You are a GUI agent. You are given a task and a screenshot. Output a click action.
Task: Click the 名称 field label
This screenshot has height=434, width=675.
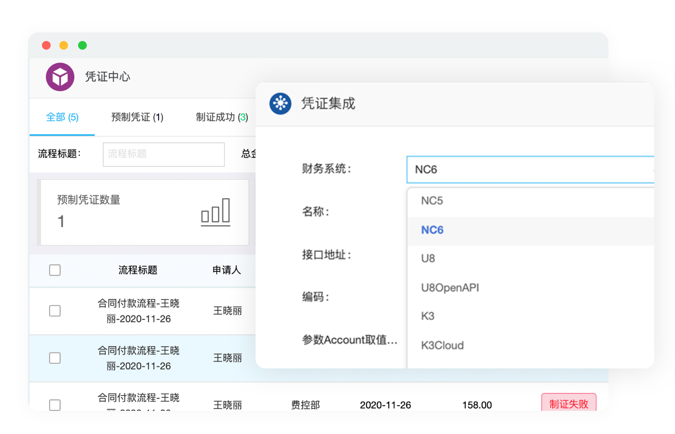(x=315, y=212)
